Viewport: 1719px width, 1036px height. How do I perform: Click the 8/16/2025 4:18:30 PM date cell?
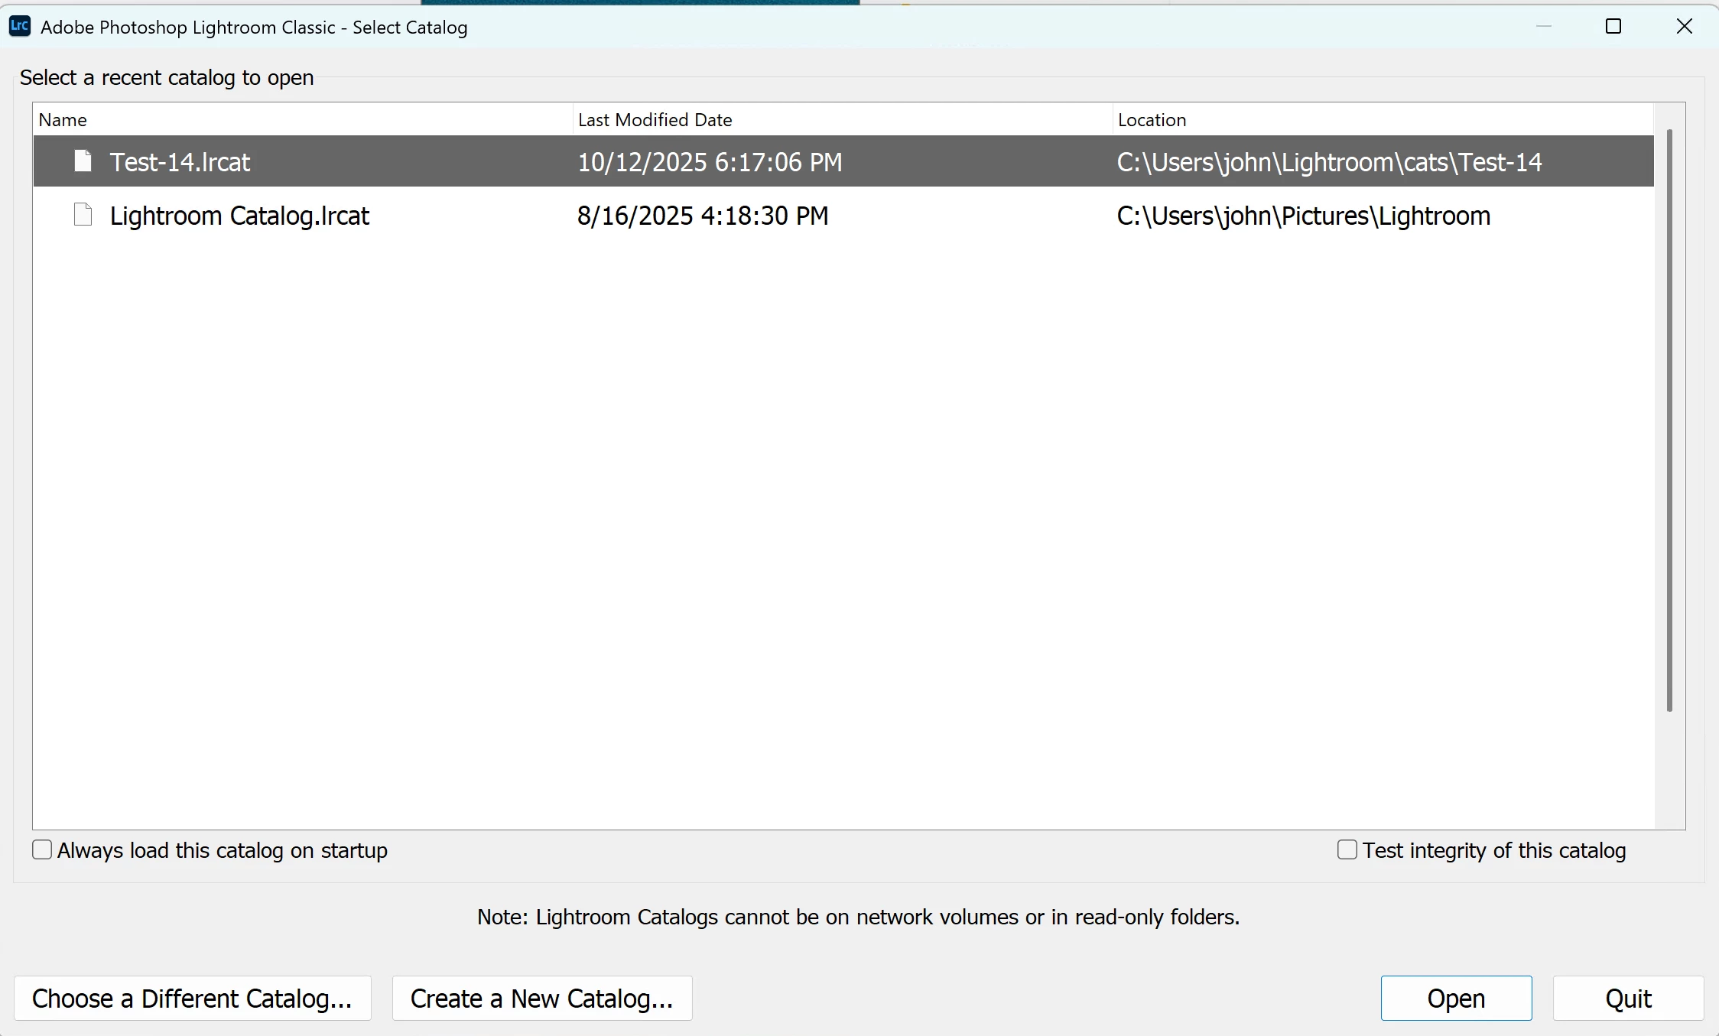click(x=702, y=216)
